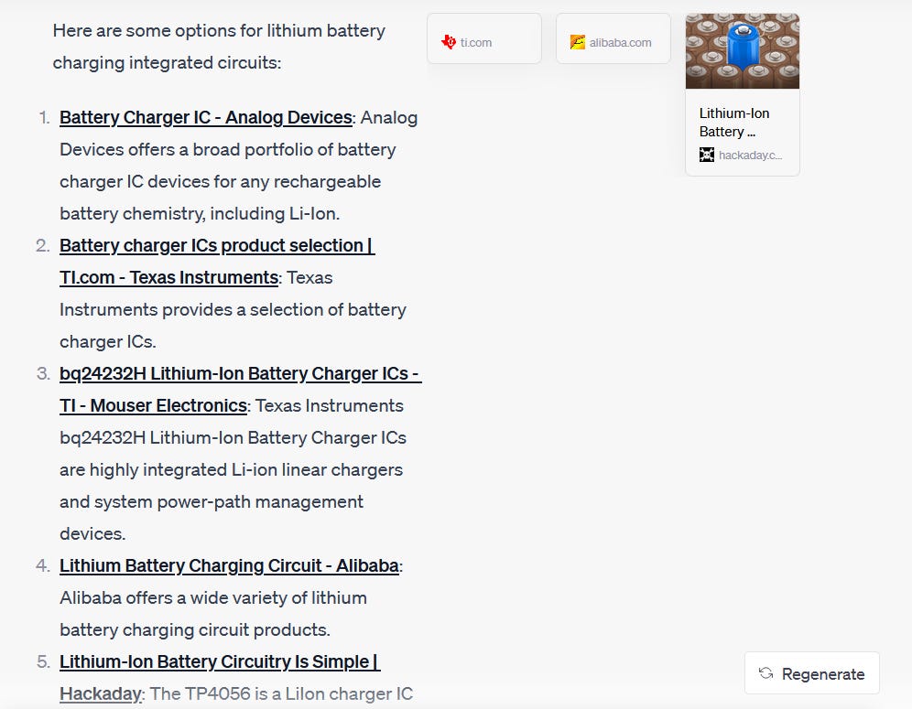This screenshot has height=709, width=912.
Task: Click 'Here are some options for lithium battery' text
Action: point(219,31)
